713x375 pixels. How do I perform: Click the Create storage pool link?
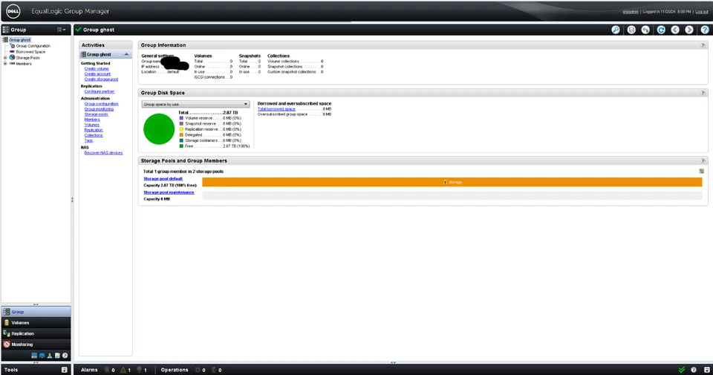[101, 79]
